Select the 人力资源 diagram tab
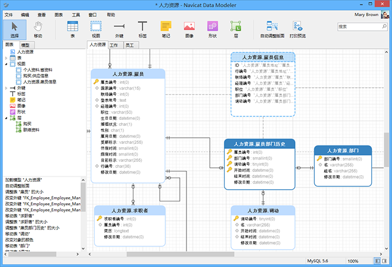The width and height of the screenshot is (392, 267). tap(98, 45)
